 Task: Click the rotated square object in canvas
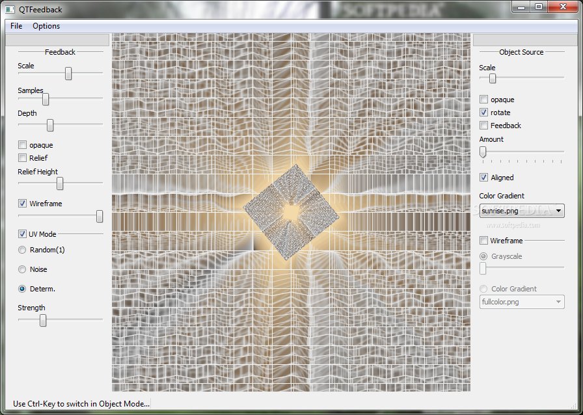click(x=291, y=212)
